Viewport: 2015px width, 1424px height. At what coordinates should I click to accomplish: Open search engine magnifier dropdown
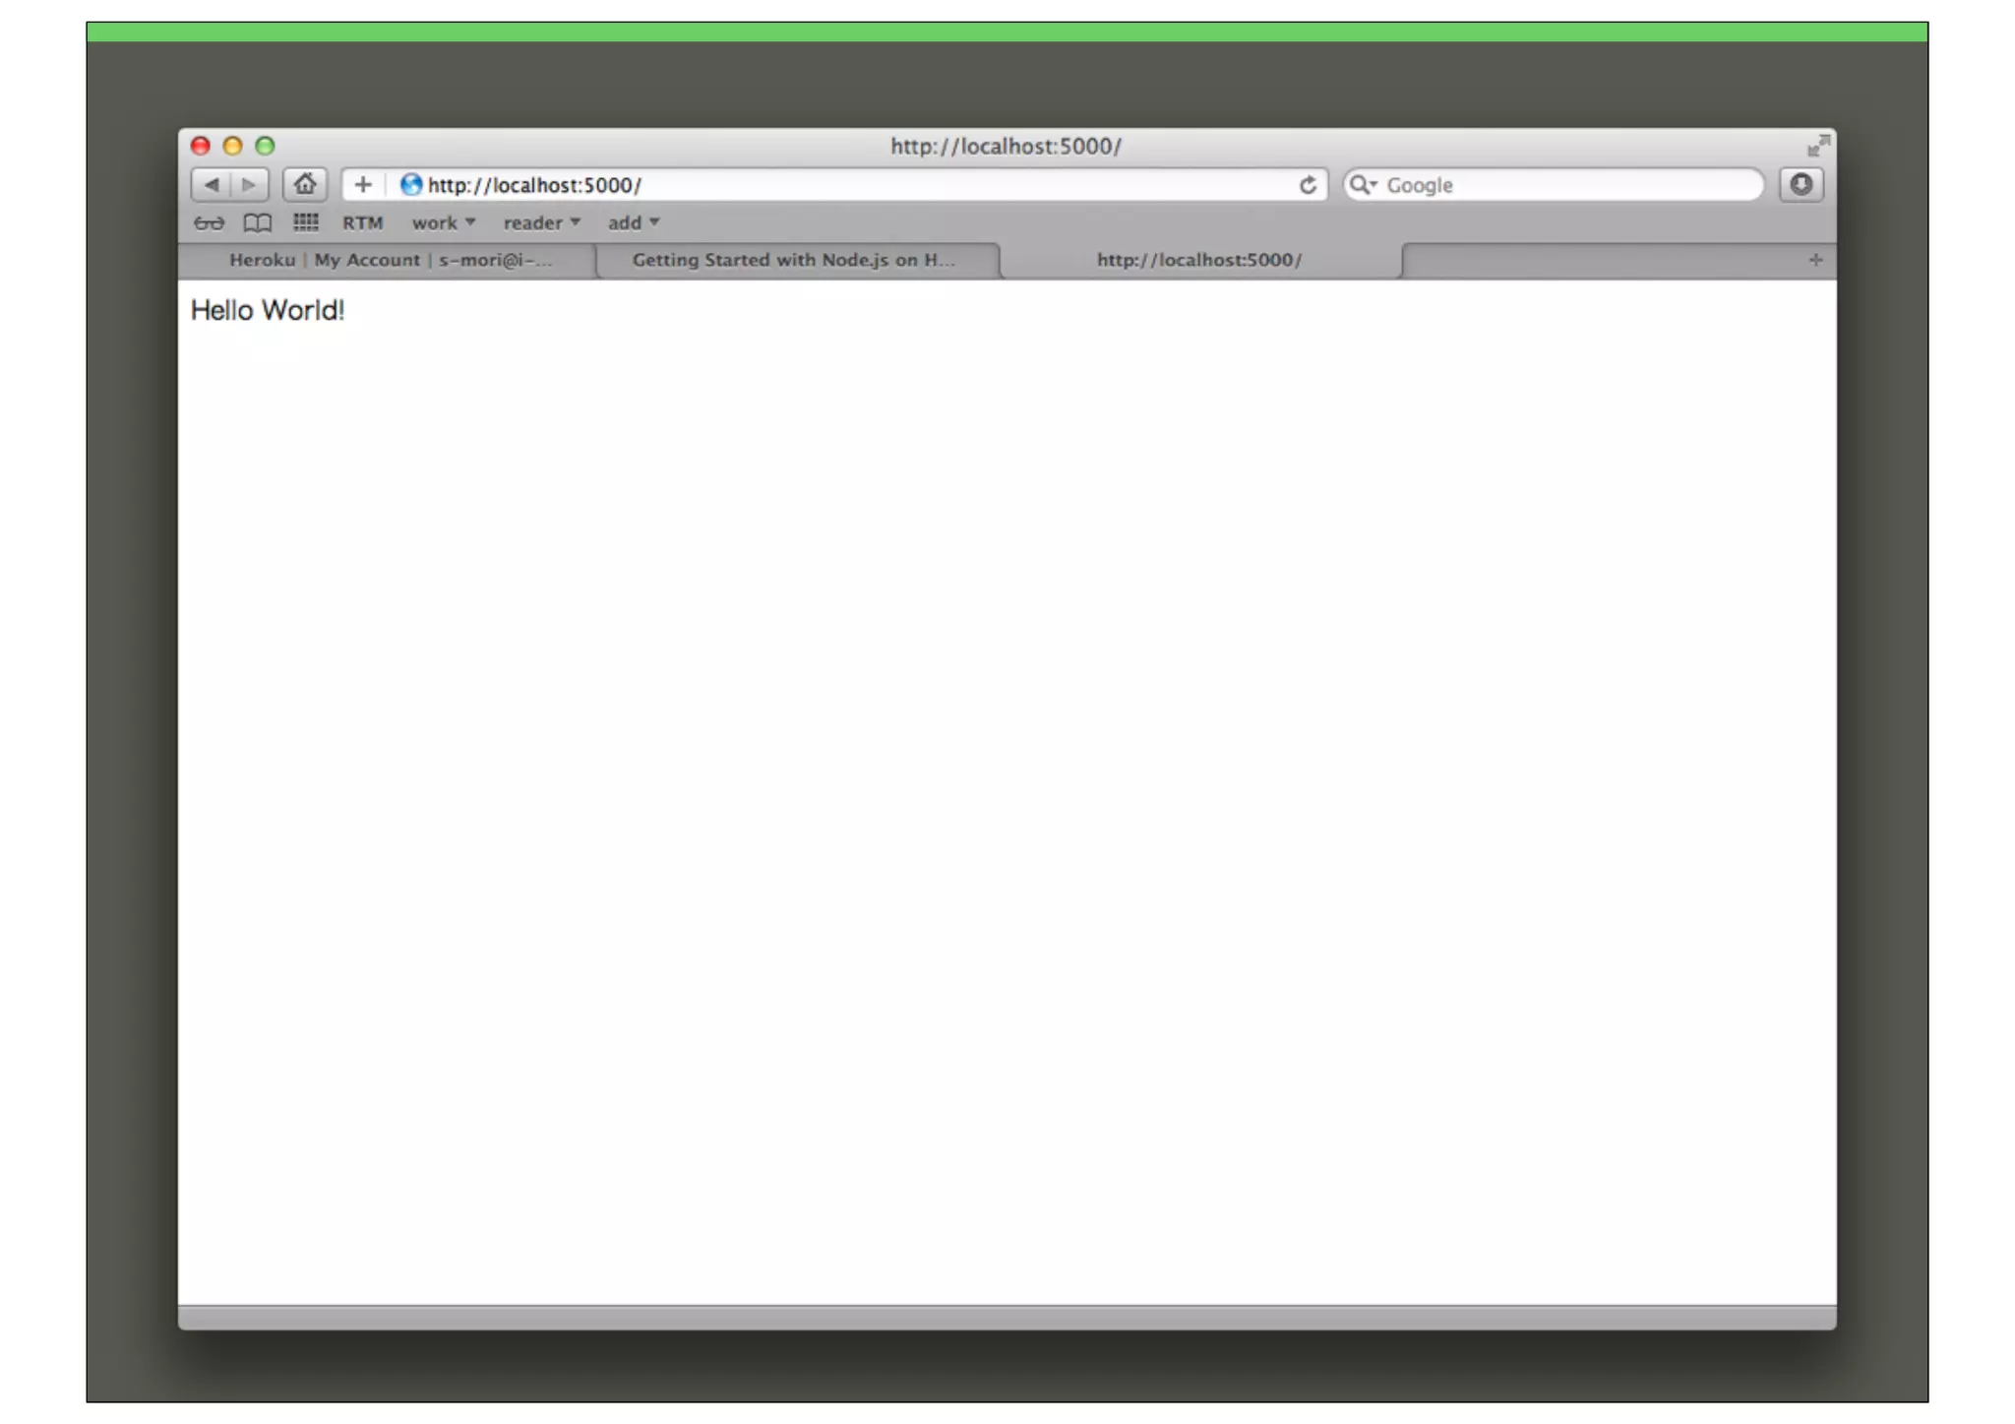coord(1363,185)
